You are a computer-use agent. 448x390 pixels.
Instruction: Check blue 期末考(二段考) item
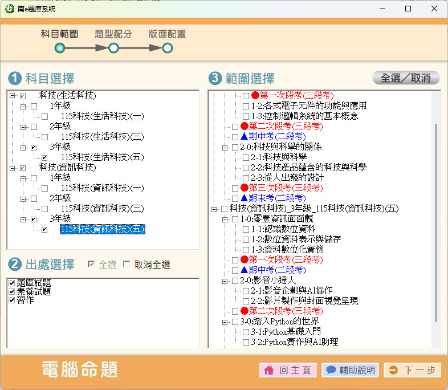coord(235,198)
